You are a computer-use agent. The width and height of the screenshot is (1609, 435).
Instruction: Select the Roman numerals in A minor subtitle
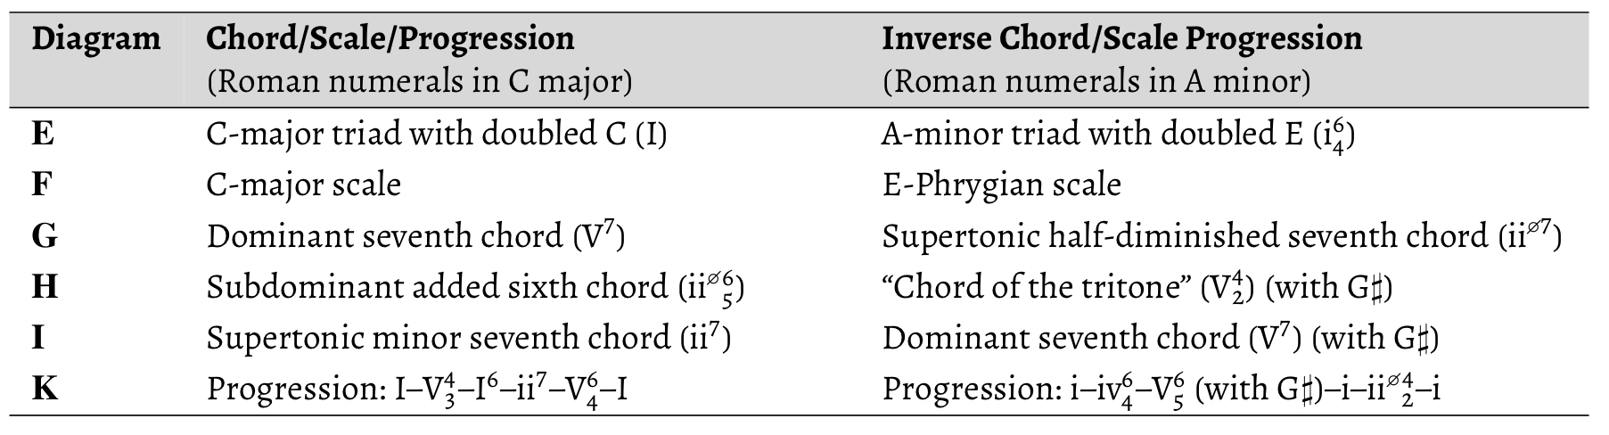1096,82
